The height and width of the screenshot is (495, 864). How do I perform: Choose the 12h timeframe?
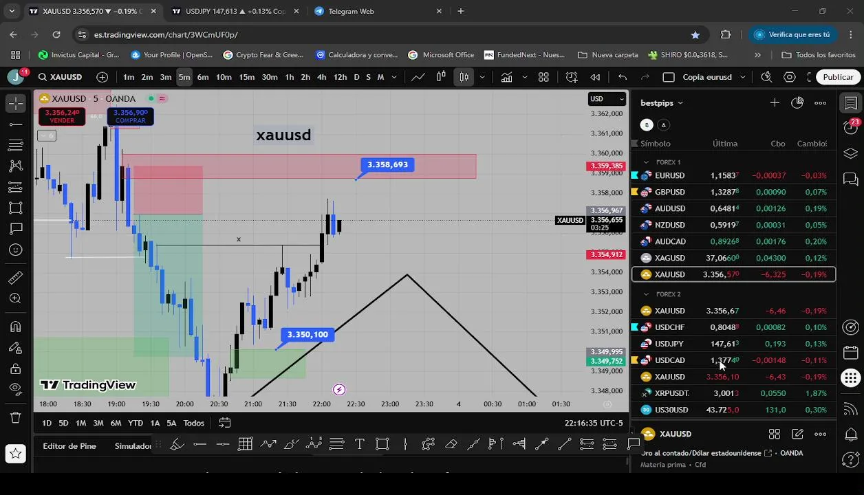pyautogui.click(x=340, y=77)
